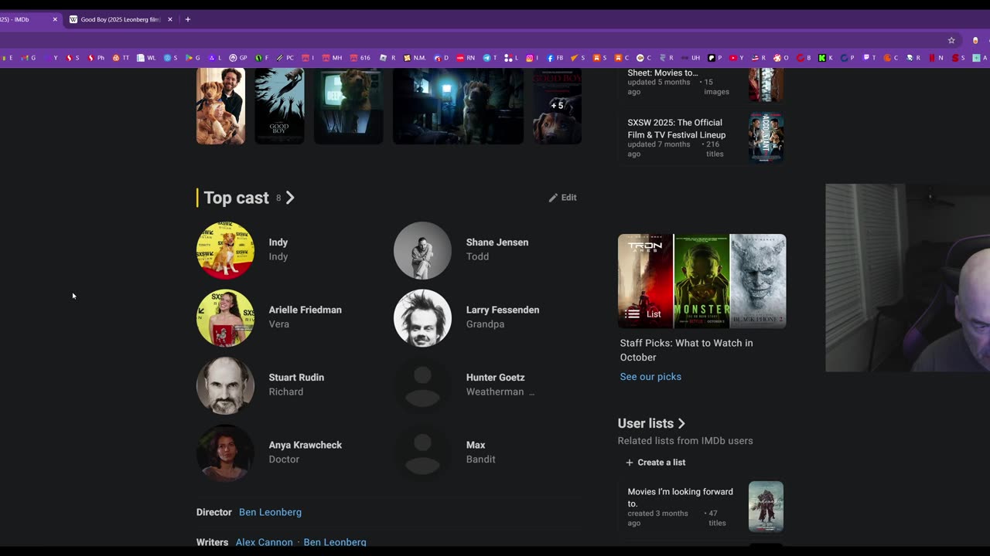990x556 pixels.
Task: Open the PC bookmark
Action: [285, 58]
